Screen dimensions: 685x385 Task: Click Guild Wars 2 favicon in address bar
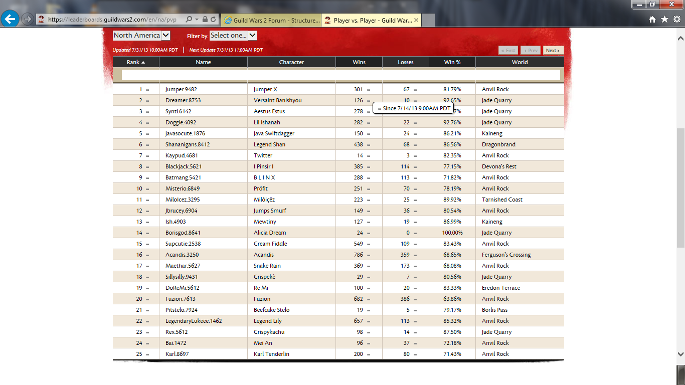42,20
